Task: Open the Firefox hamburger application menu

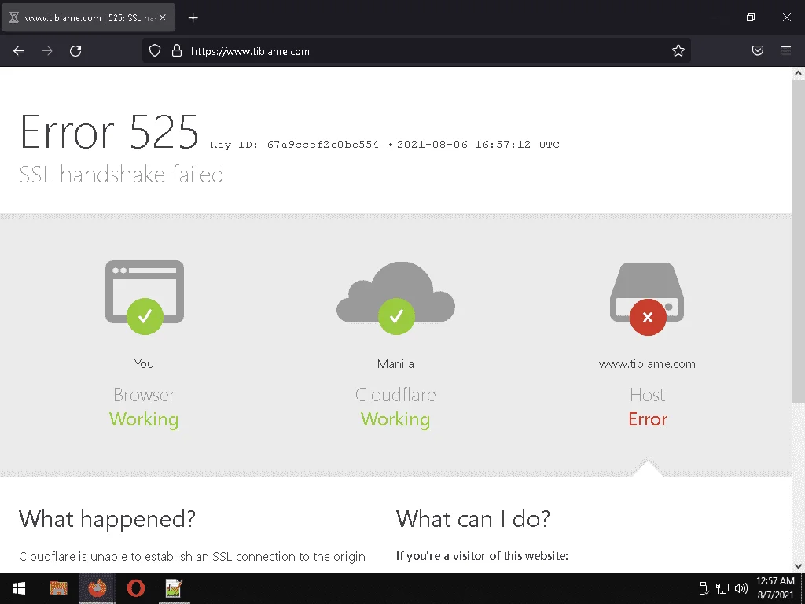Action: [786, 50]
